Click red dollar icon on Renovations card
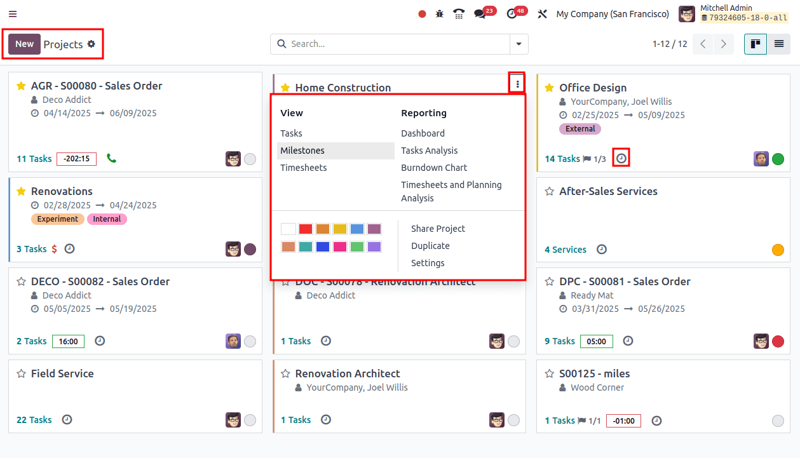The image size is (800, 458). (55, 249)
